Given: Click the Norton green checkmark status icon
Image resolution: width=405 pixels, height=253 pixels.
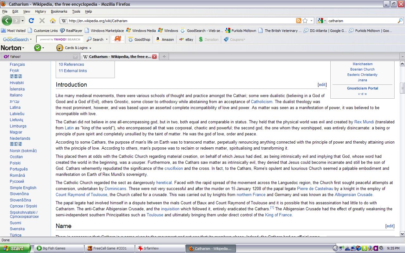Looking at the screenshot, I should click(37, 48).
